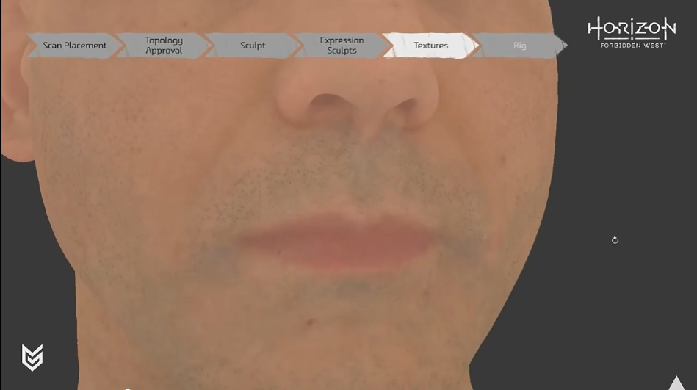Click the Horizon Forbidden West logo
Image resolution: width=697 pixels, height=390 pixels.
click(632, 32)
